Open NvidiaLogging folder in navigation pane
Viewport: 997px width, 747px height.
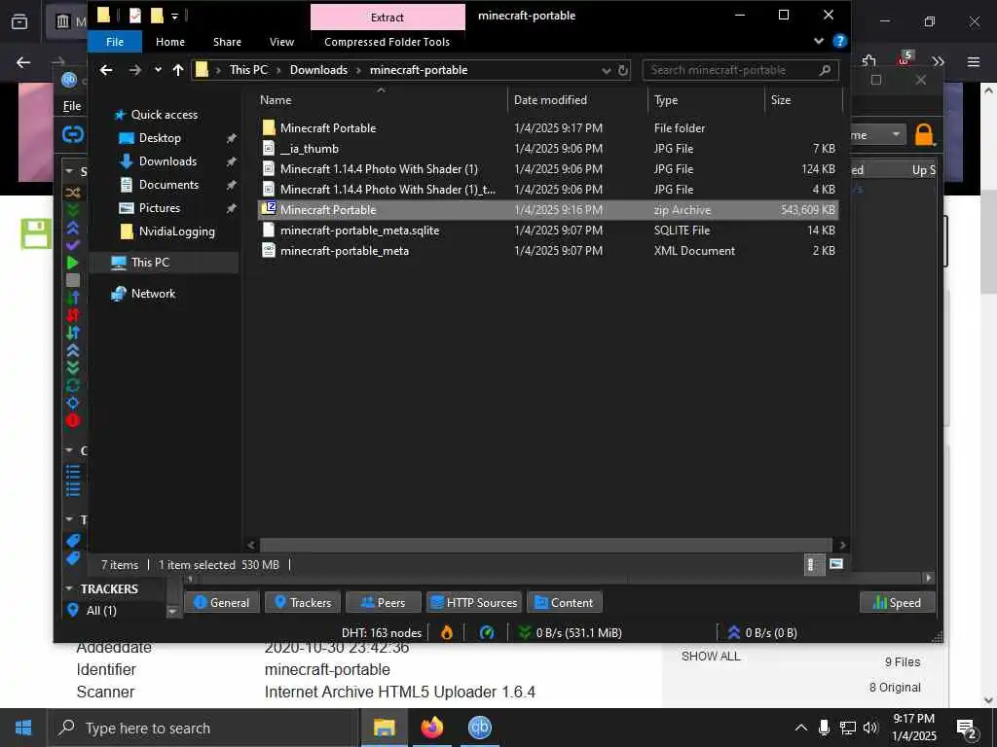click(x=177, y=231)
